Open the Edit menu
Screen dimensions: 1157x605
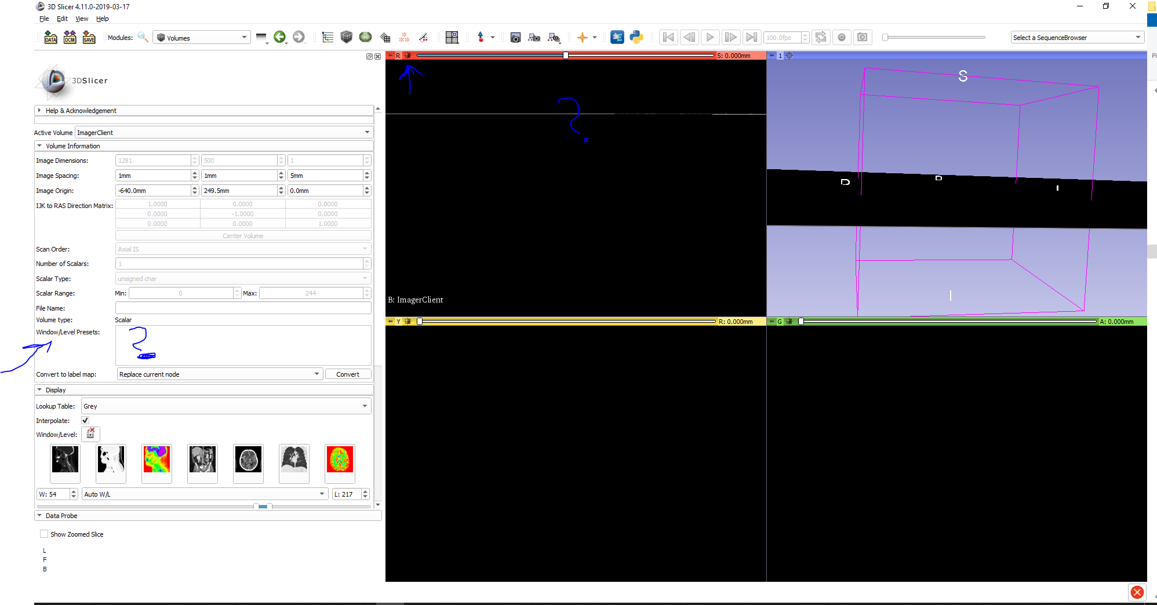pos(62,19)
